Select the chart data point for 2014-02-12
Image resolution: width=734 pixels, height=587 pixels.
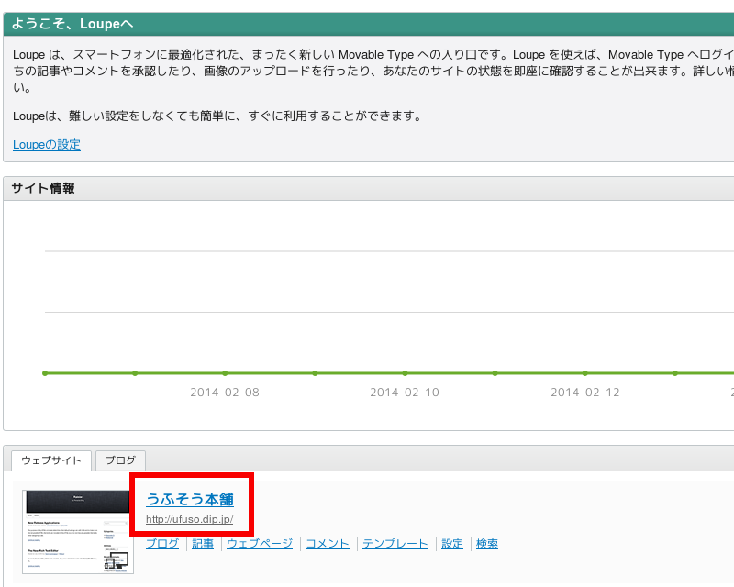coord(584,373)
